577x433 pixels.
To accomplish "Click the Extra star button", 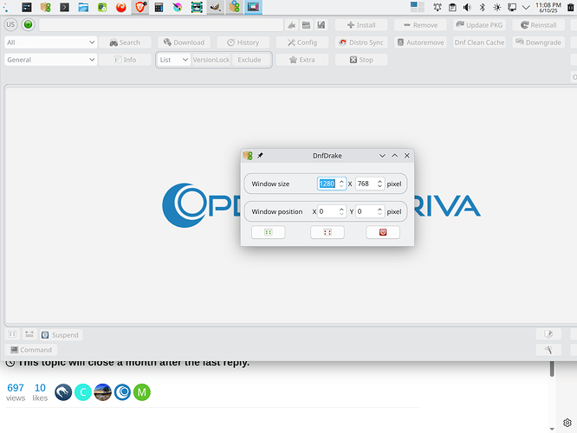I will point(302,60).
